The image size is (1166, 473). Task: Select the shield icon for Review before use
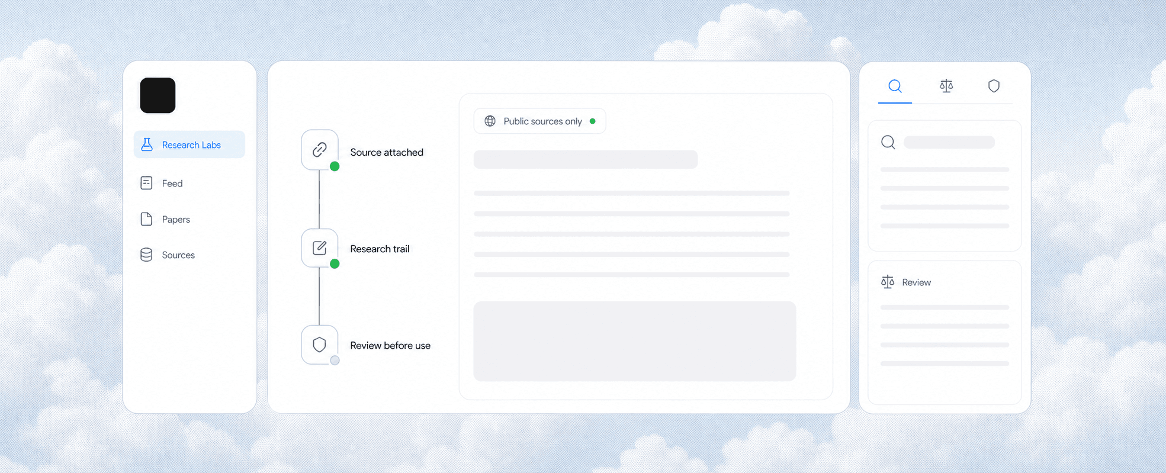(x=320, y=345)
